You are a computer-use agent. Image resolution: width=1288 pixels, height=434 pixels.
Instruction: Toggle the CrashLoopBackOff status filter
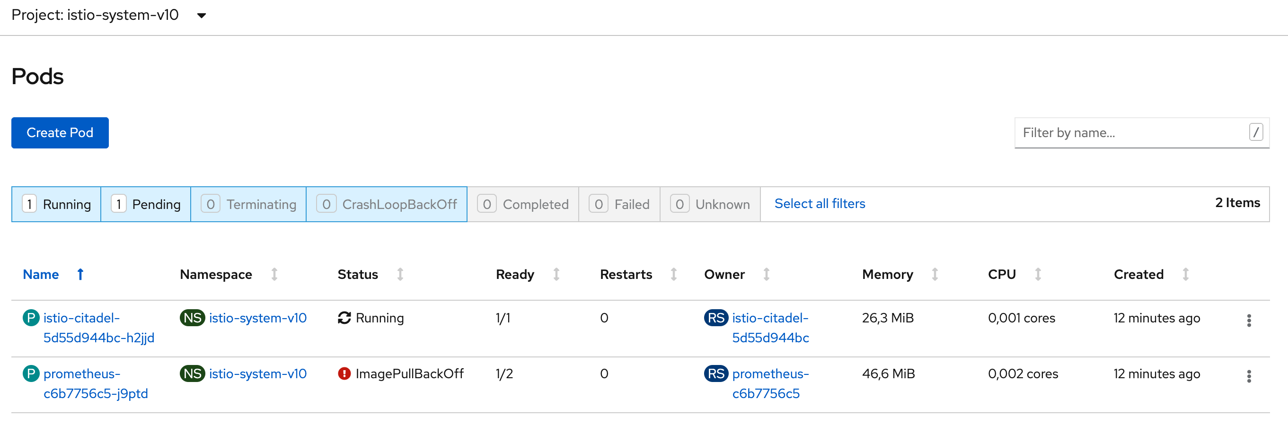(387, 204)
